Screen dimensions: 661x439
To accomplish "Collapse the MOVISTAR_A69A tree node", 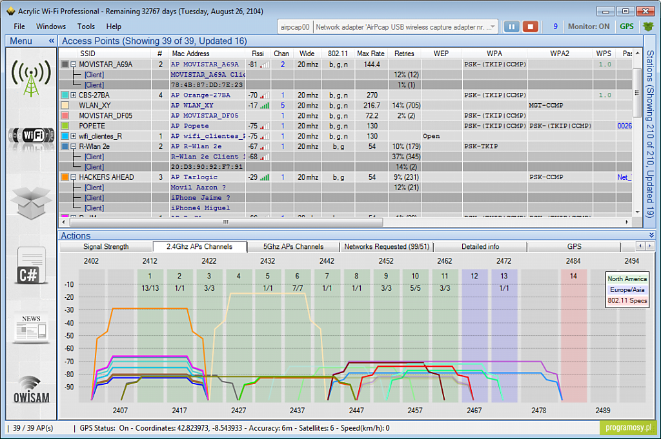I will pos(74,64).
